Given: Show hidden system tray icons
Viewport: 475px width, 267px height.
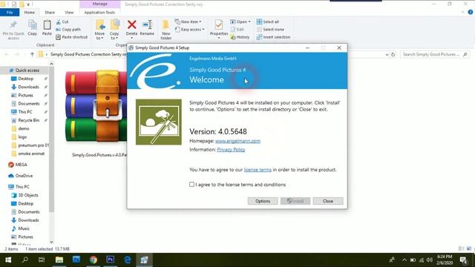Looking at the screenshot, I should click(x=404, y=260).
